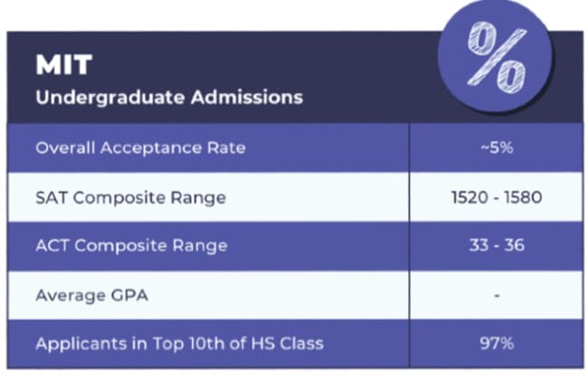Click the 1520 lower SAT score
This screenshot has height=377, width=588.
[469, 197]
